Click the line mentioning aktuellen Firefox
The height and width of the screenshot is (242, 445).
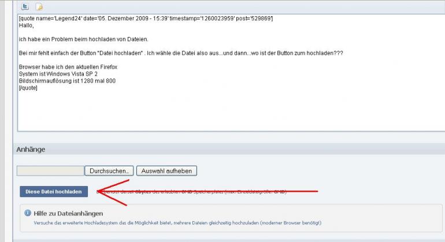[x=68, y=67]
